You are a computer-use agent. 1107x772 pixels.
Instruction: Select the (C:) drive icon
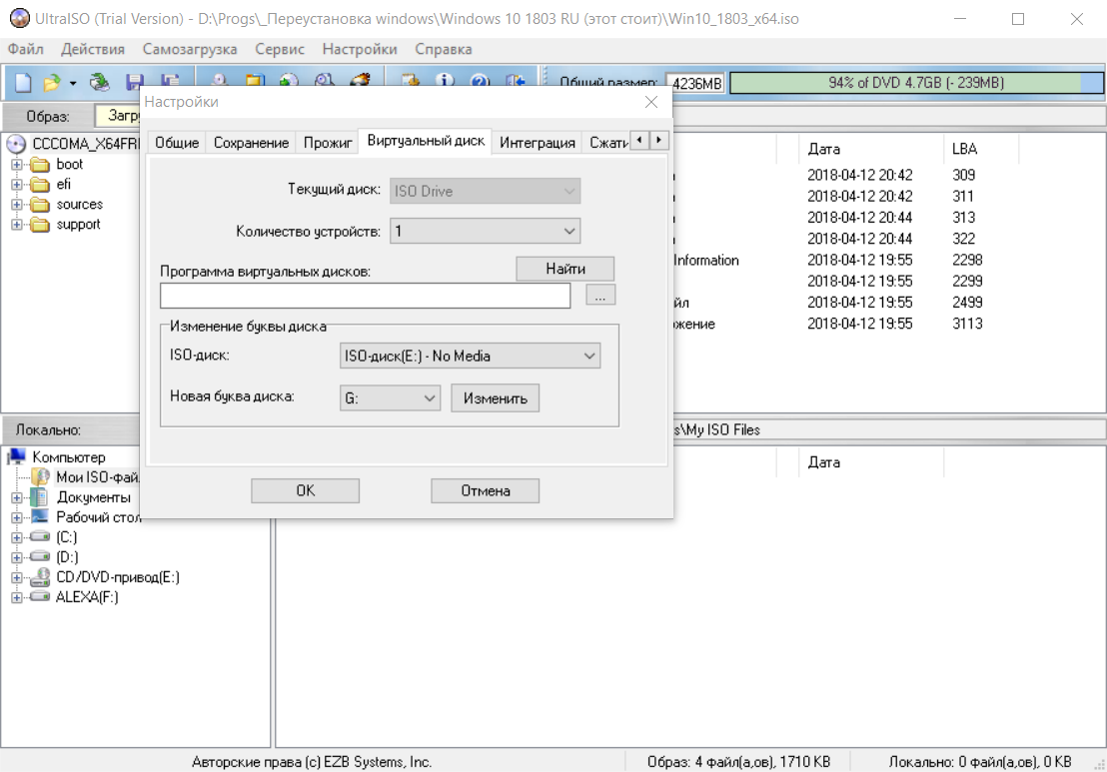pyautogui.click(x=40, y=537)
